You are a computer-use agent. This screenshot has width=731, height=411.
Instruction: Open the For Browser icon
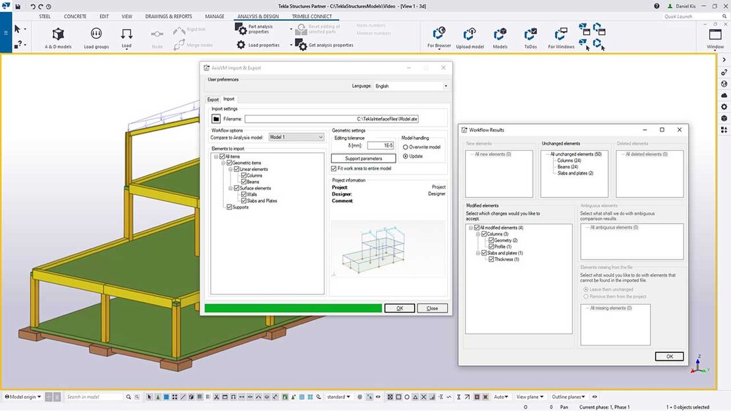439,34
